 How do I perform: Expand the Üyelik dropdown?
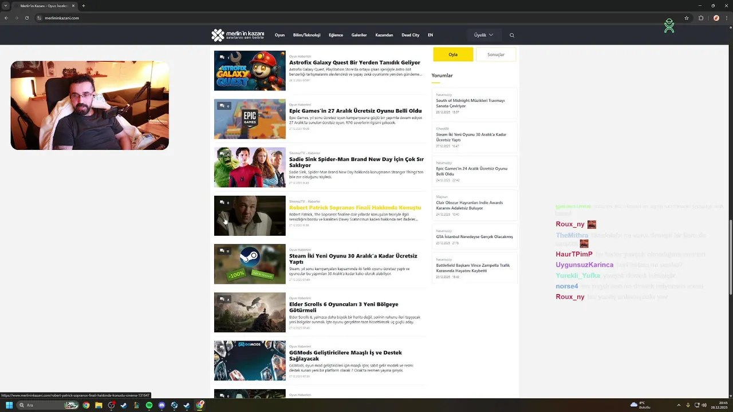(483, 35)
